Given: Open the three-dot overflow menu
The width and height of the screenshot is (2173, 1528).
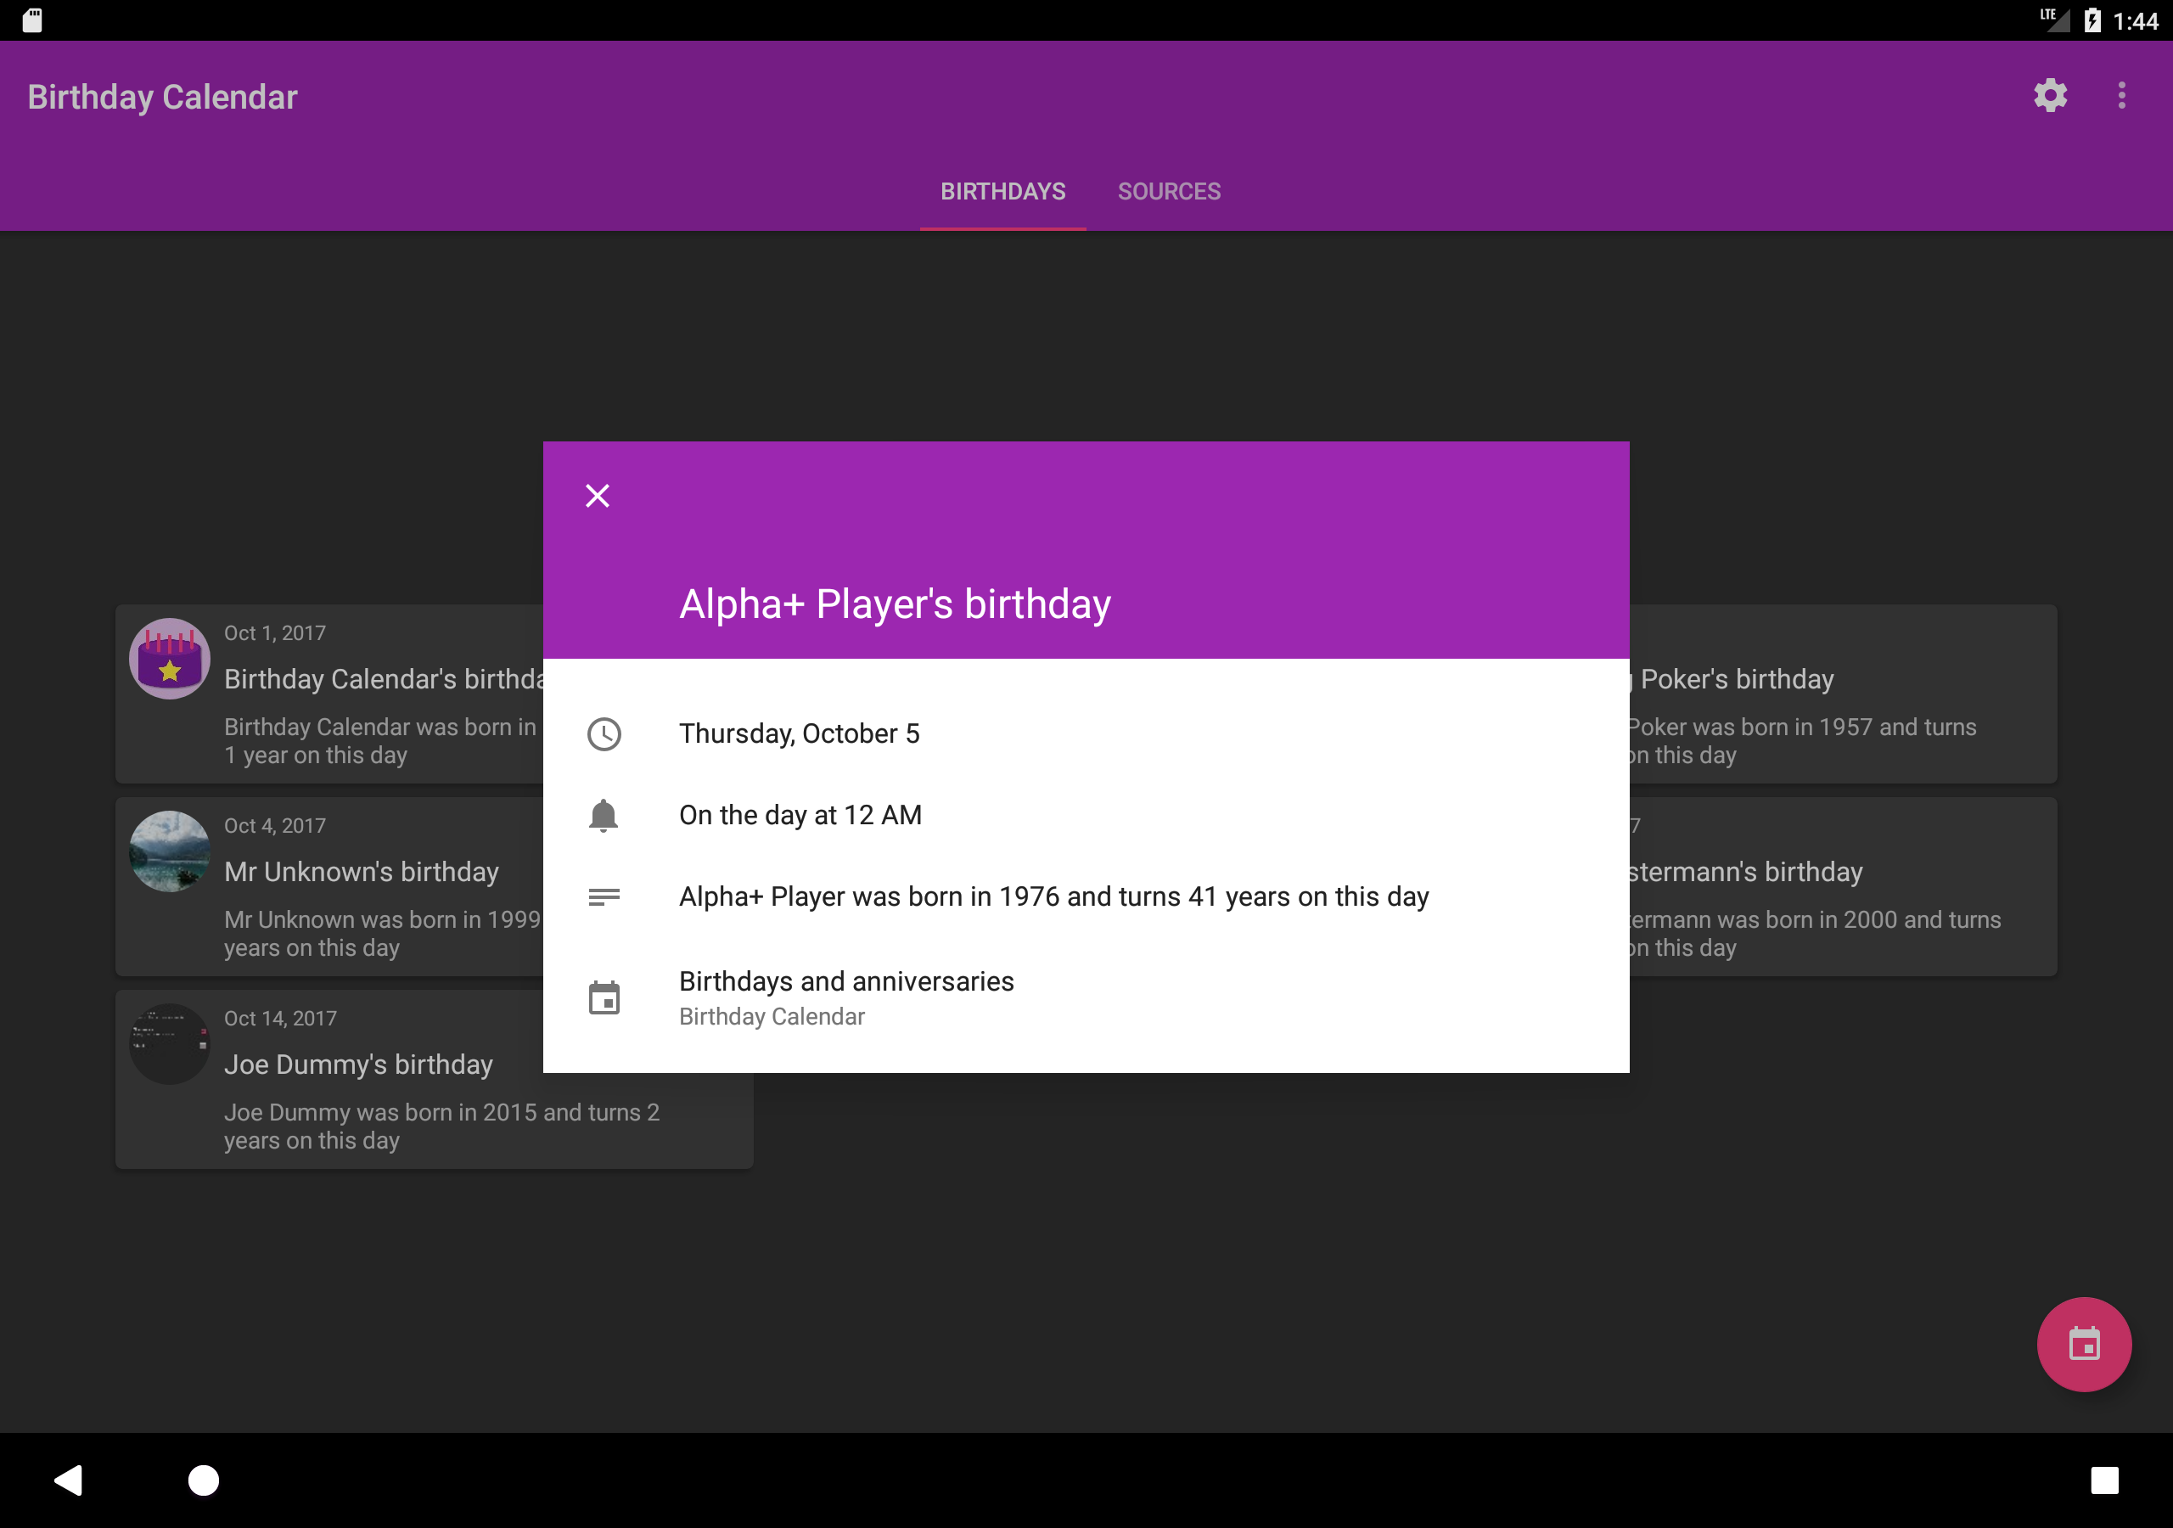Looking at the screenshot, I should click(2121, 96).
